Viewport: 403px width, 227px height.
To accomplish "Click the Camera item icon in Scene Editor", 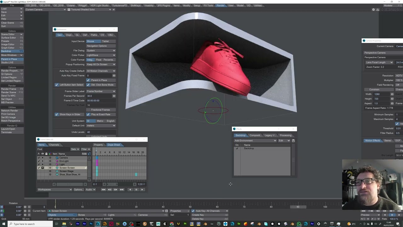I will pyautogui.click(x=57, y=158).
